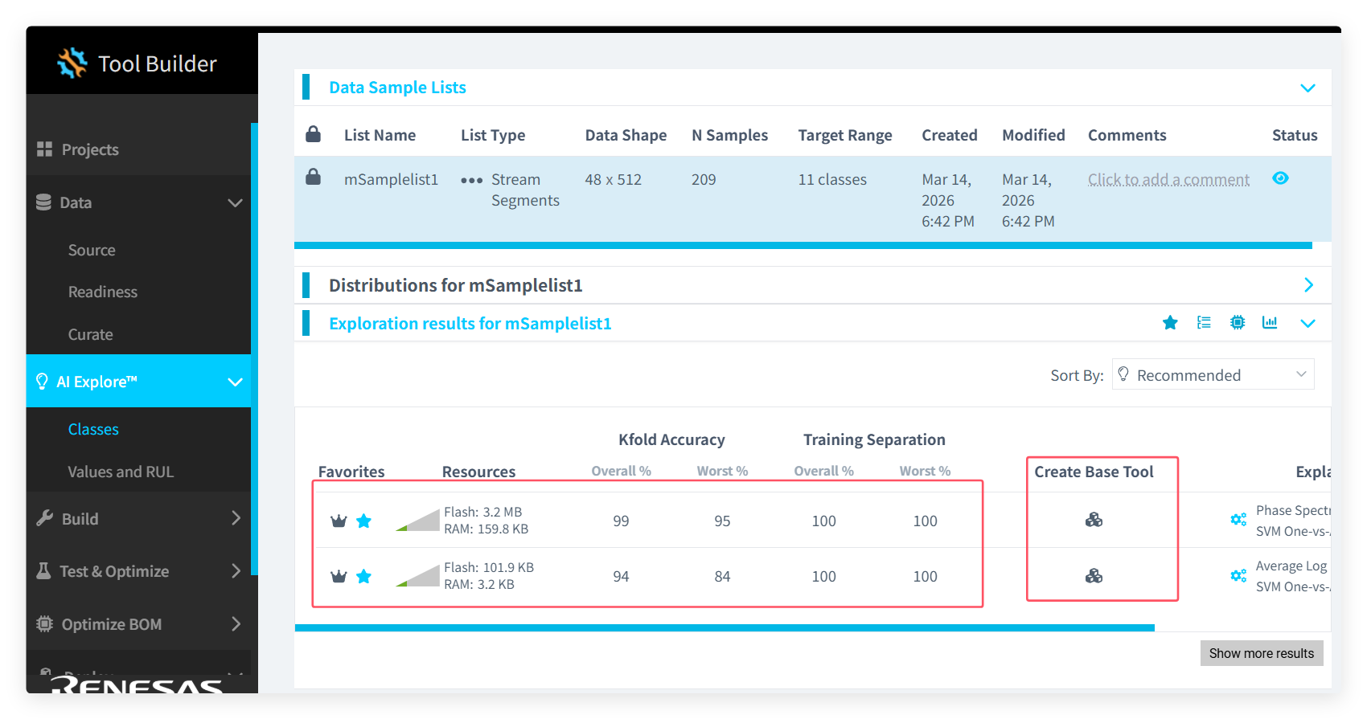Click crown icon on Flash 3.2 MB row

tap(339, 521)
